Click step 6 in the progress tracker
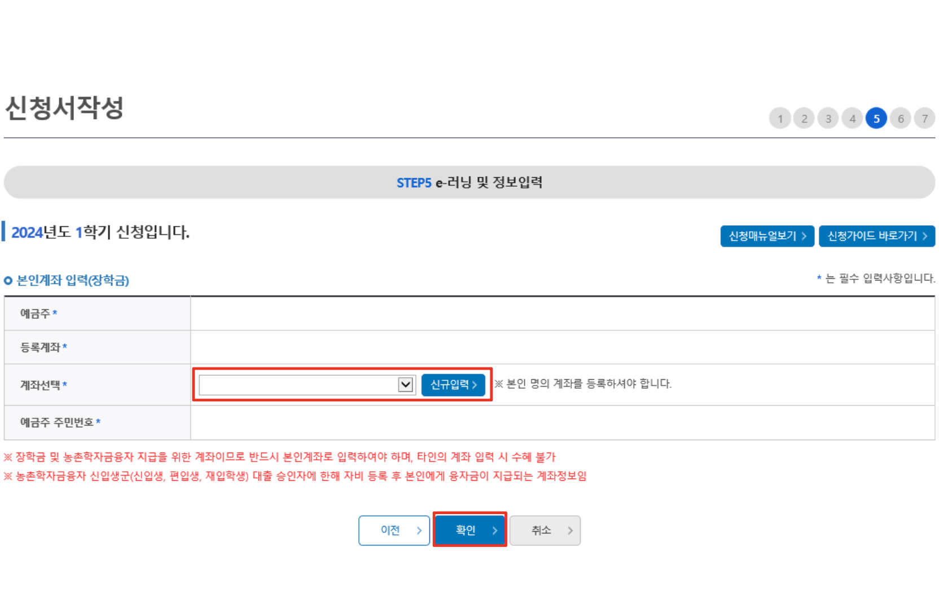 [901, 119]
